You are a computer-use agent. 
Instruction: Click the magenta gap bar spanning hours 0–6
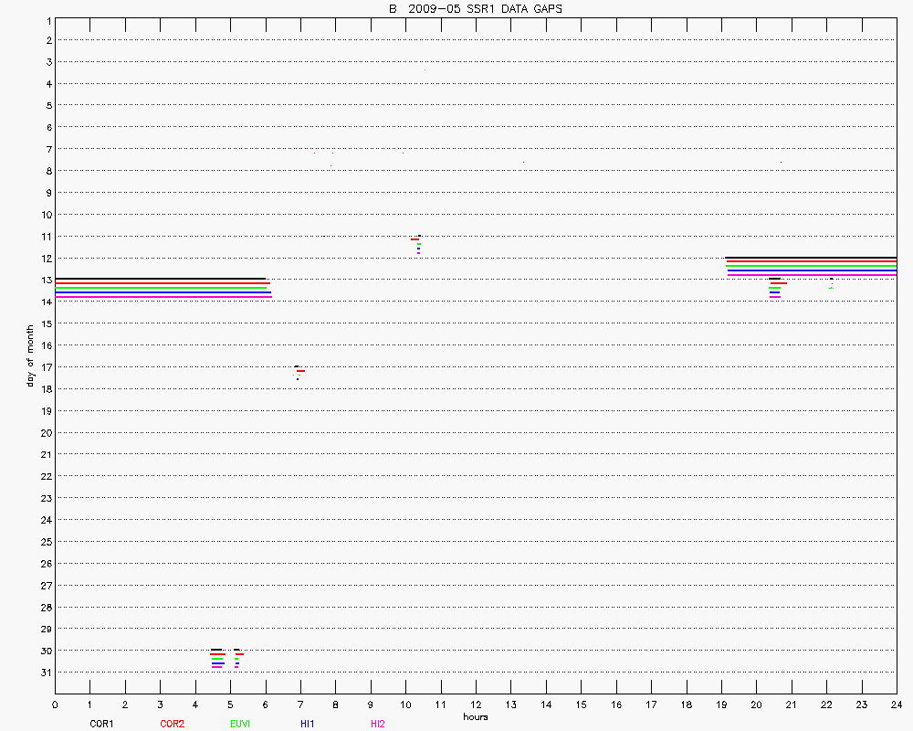[x=163, y=296]
